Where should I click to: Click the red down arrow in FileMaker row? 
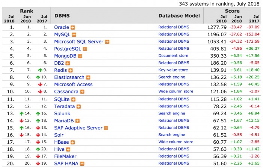38,156
